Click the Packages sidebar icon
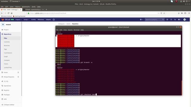 tap(2, 95)
